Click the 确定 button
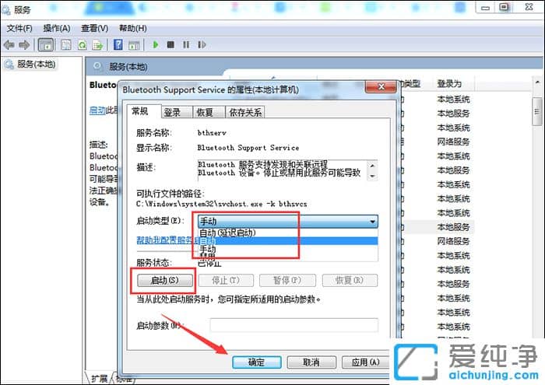 [x=257, y=362]
